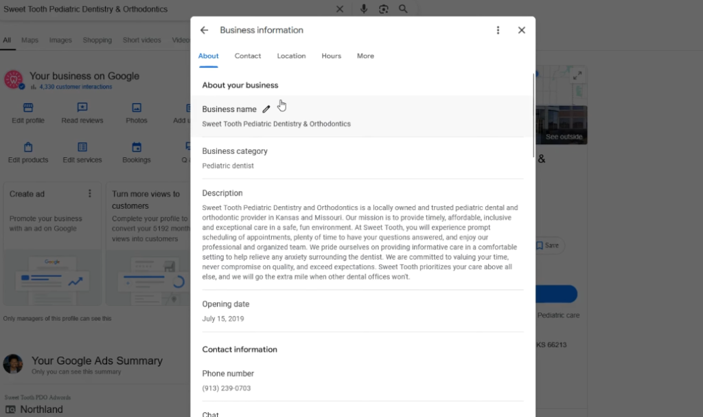
Task: Clear the search box with the X icon
Action: pos(340,9)
